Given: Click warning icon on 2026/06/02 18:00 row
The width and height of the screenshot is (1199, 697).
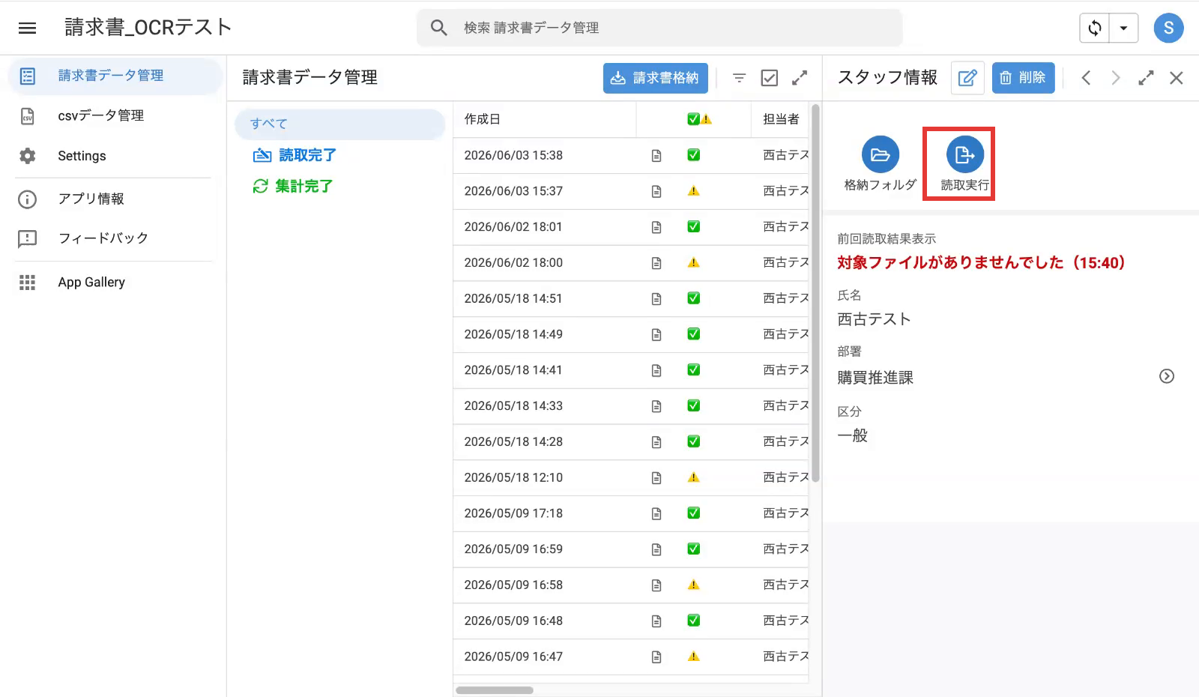Looking at the screenshot, I should click(x=694, y=262).
